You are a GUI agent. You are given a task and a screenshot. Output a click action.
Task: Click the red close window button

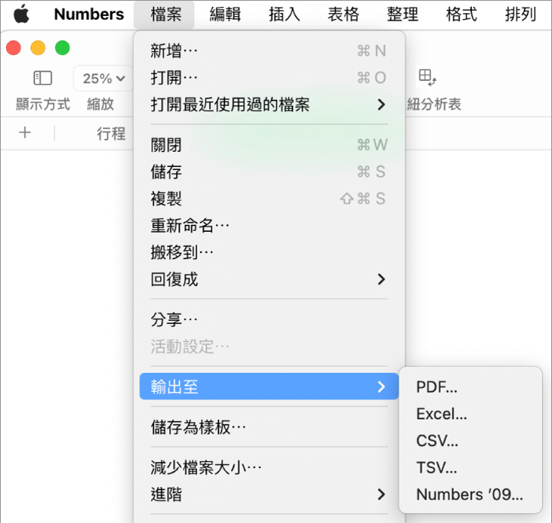14,48
